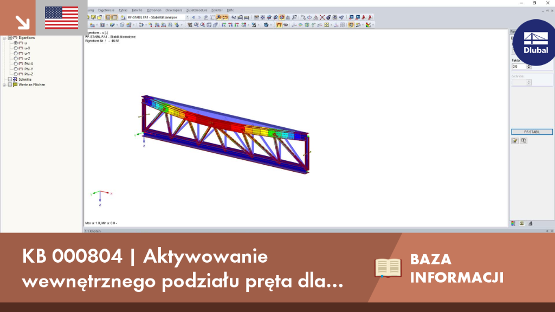Click the edit results icon under RF-STABIL
Viewport: 555px width, 312px height.
tap(515, 141)
